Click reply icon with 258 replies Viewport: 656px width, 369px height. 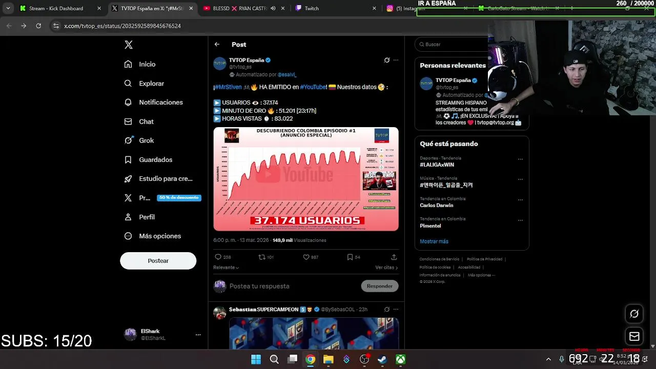point(218,257)
